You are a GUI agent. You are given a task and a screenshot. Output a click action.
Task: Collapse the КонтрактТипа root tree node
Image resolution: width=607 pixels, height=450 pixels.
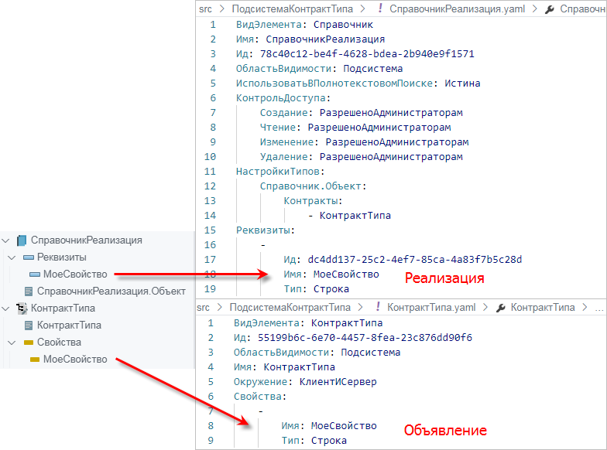pyautogui.click(x=5, y=309)
